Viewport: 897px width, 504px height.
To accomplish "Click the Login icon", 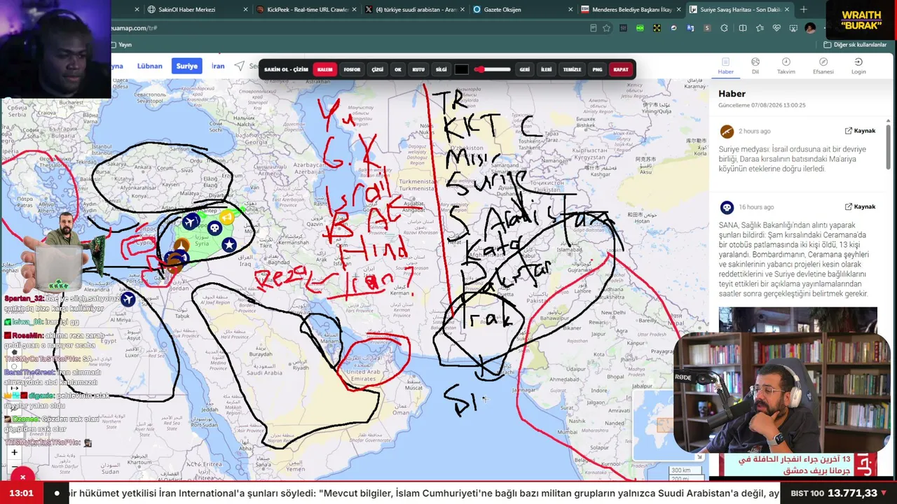I will 858,66.
